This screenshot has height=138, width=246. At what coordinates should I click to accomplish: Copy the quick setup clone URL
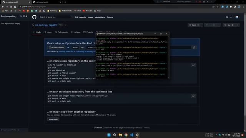(x=194, y=48)
